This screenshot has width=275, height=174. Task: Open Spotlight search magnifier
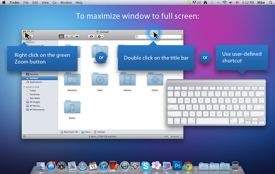click(270, 2)
